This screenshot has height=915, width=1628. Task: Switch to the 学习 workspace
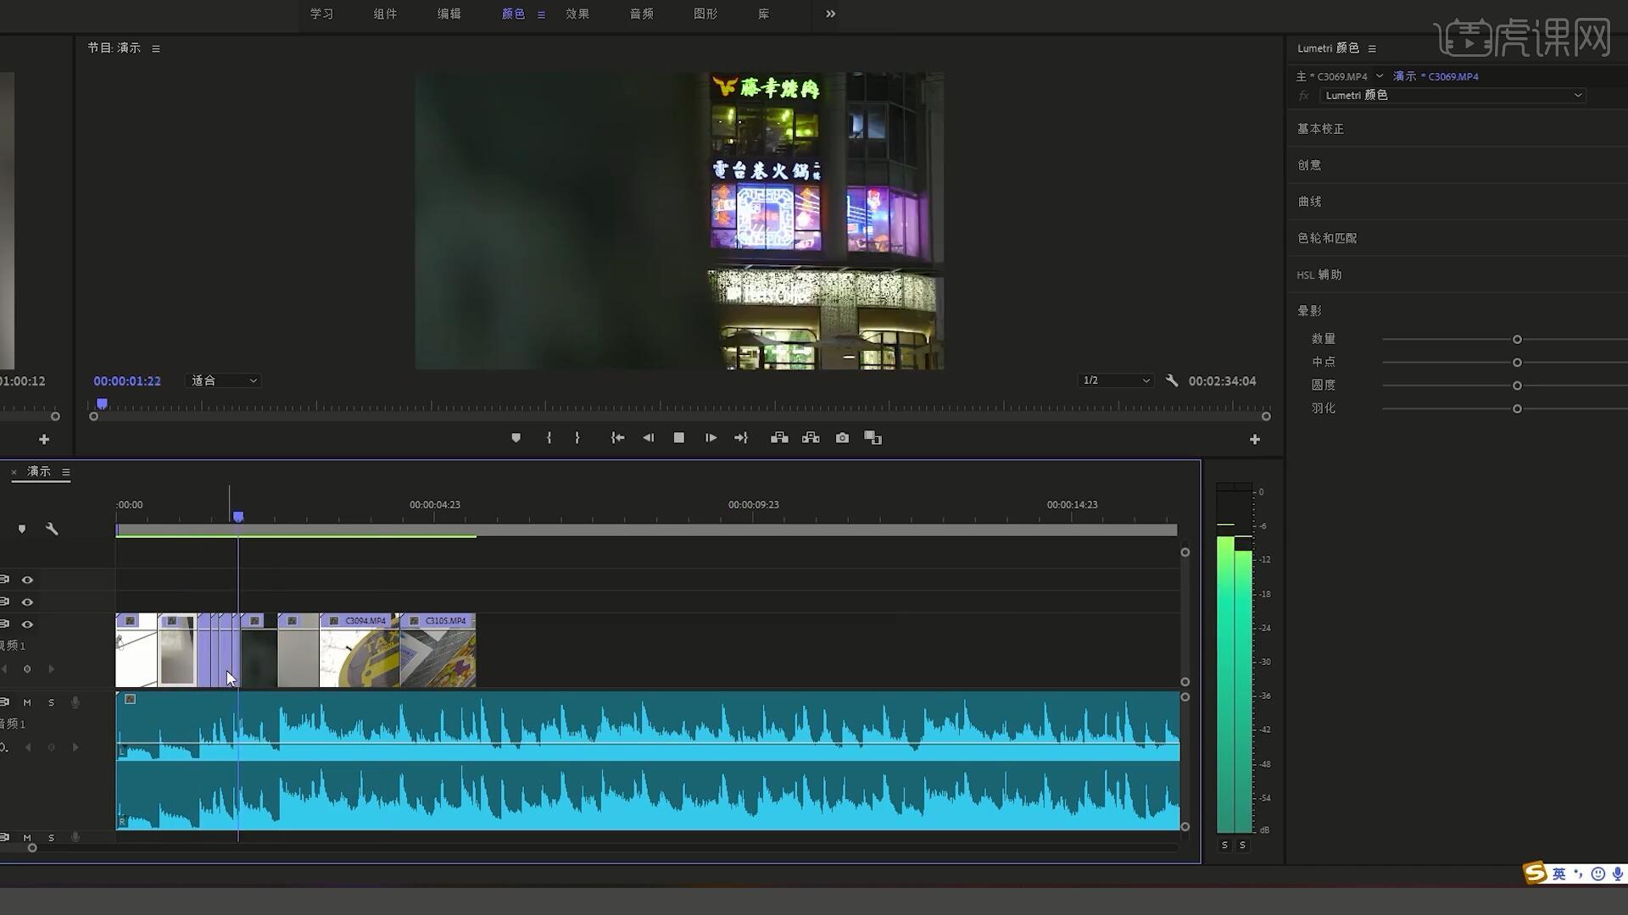(x=322, y=14)
